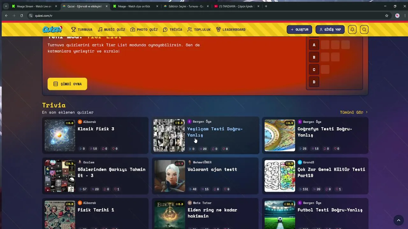408x229 pixels.
Task: Click the Coğrafya Testi Doğru-Yanlış title
Action: [325, 132]
